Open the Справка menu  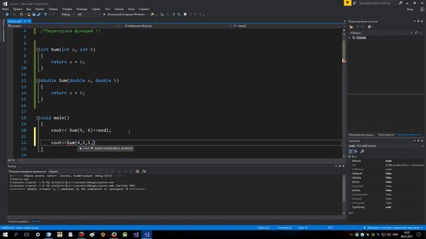coord(144,9)
